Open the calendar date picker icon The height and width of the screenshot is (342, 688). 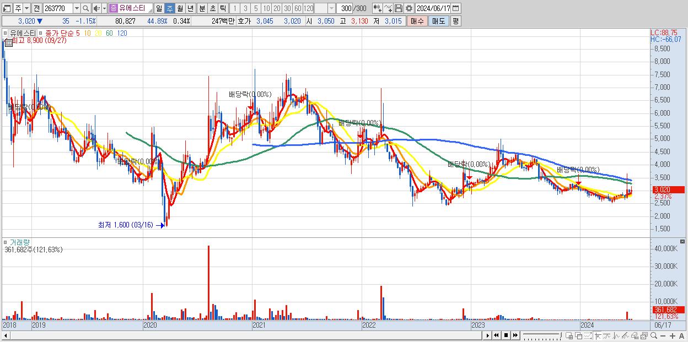click(456, 8)
